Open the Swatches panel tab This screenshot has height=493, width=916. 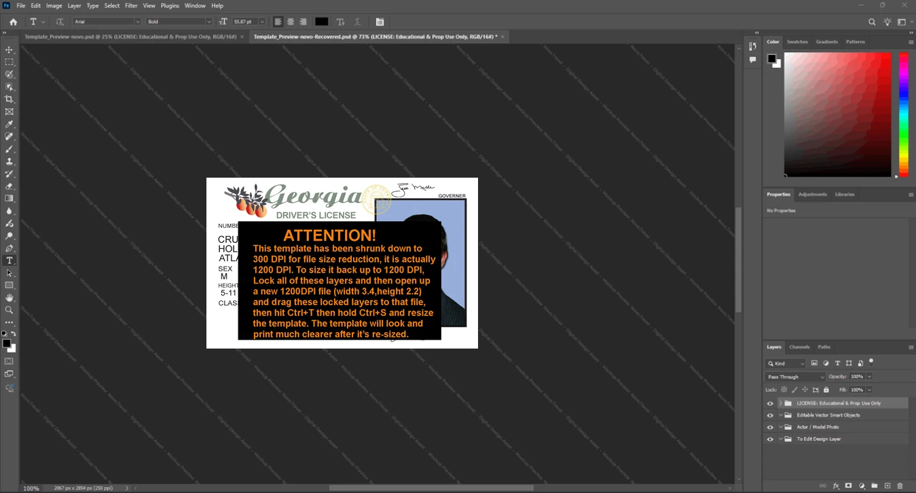[x=797, y=41]
